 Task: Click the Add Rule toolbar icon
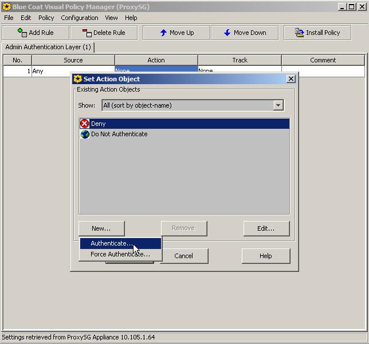click(x=22, y=33)
